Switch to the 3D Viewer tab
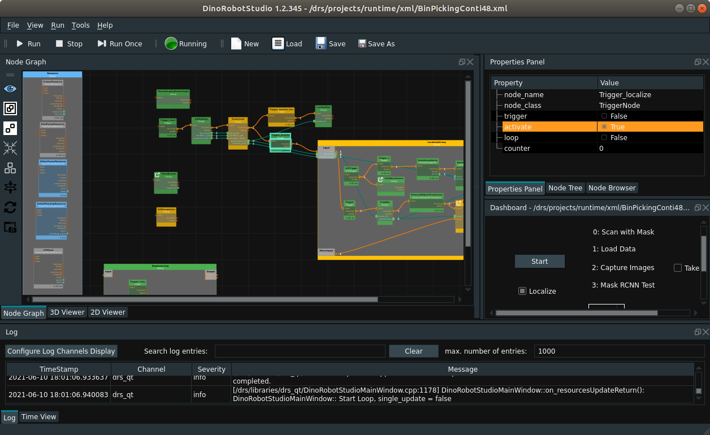The height and width of the screenshot is (435, 710). tap(67, 312)
